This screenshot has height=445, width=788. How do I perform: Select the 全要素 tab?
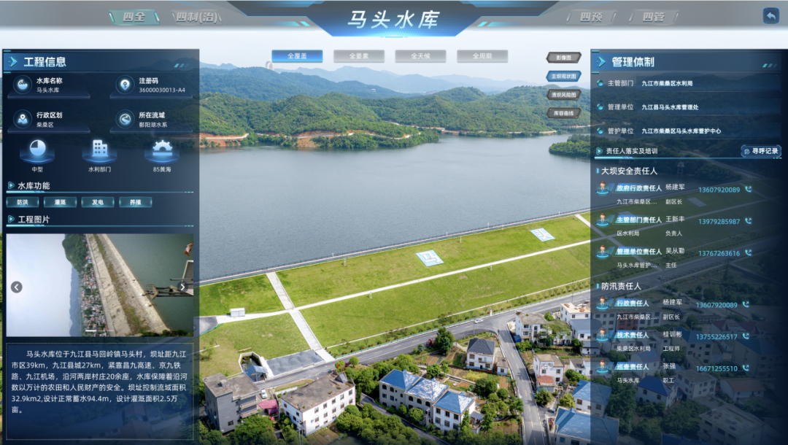pos(359,56)
